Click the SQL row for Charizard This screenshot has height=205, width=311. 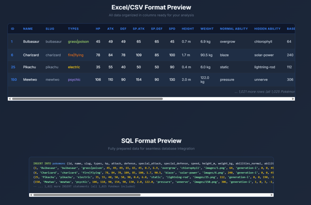(153, 173)
